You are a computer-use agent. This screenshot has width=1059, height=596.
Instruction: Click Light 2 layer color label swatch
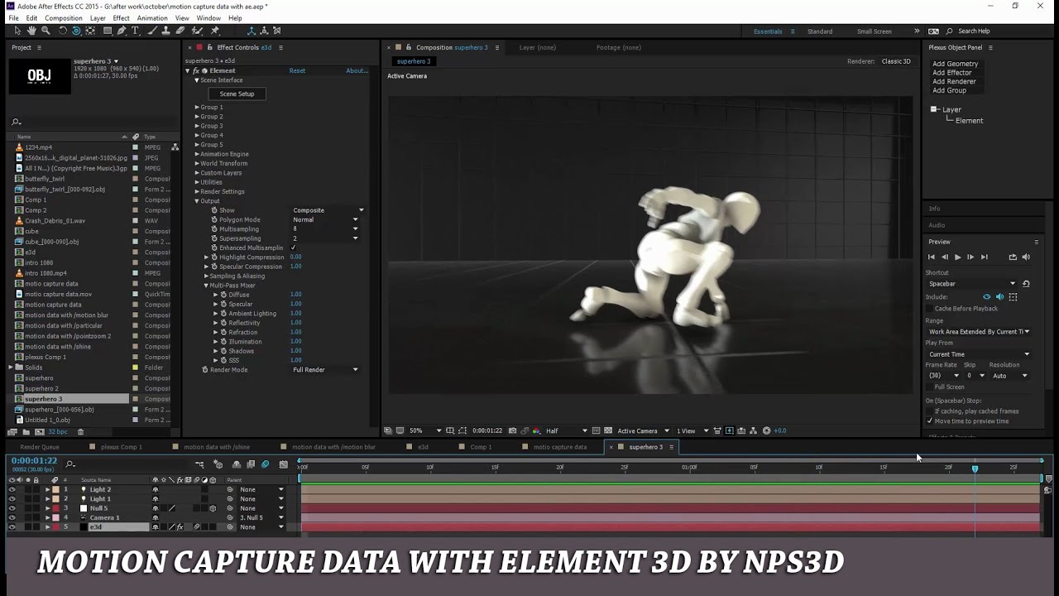(55, 489)
